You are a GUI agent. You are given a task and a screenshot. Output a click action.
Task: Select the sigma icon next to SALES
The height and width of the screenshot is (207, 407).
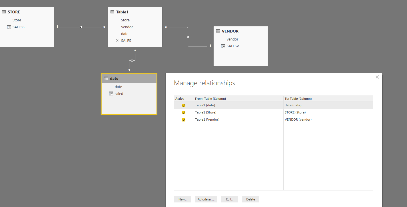(117, 40)
